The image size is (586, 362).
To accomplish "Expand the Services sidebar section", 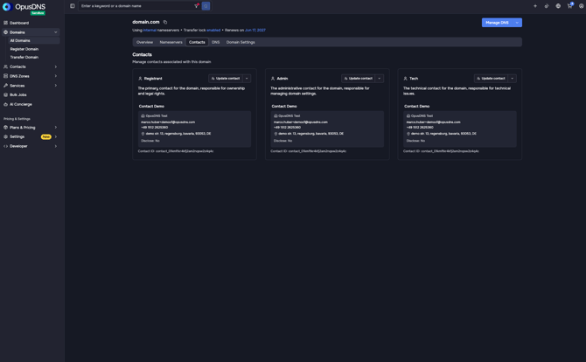I will pyautogui.click(x=56, y=86).
